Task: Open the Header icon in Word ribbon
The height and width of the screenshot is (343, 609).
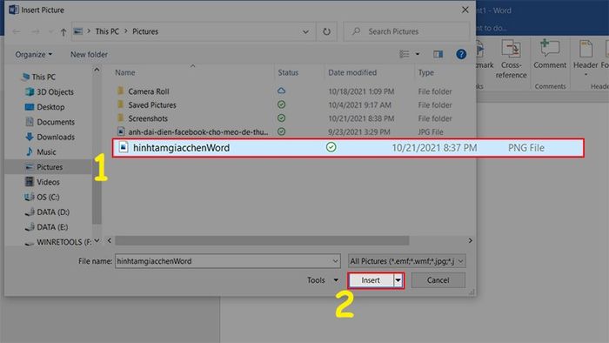Action: click(586, 50)
